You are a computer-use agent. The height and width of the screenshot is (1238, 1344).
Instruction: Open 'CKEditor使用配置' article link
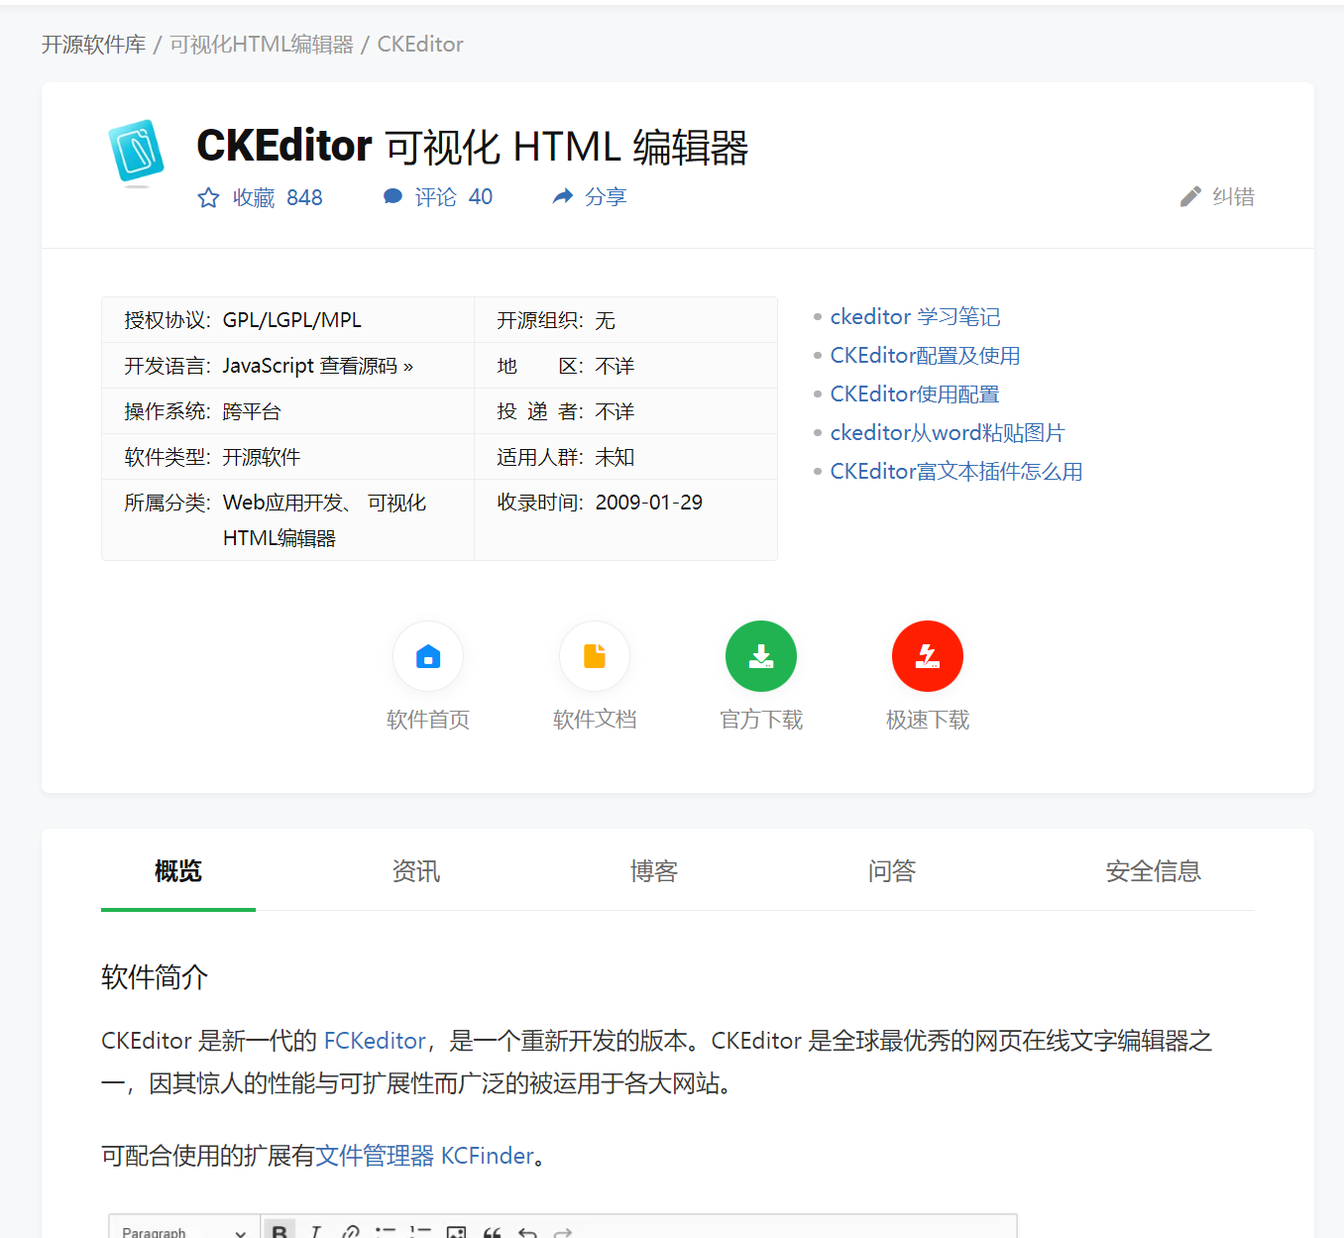pyautogui.click(x=915, y=394)
